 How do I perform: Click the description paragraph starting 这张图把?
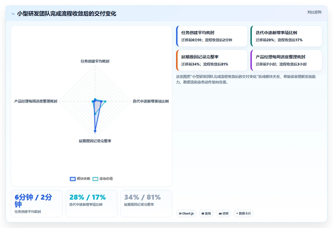(x=246, y=79)
